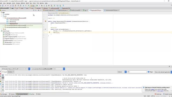Viewport: 172px width, 97px height.
Task: Click the I agree link in notification
Action: click(152, 89)
